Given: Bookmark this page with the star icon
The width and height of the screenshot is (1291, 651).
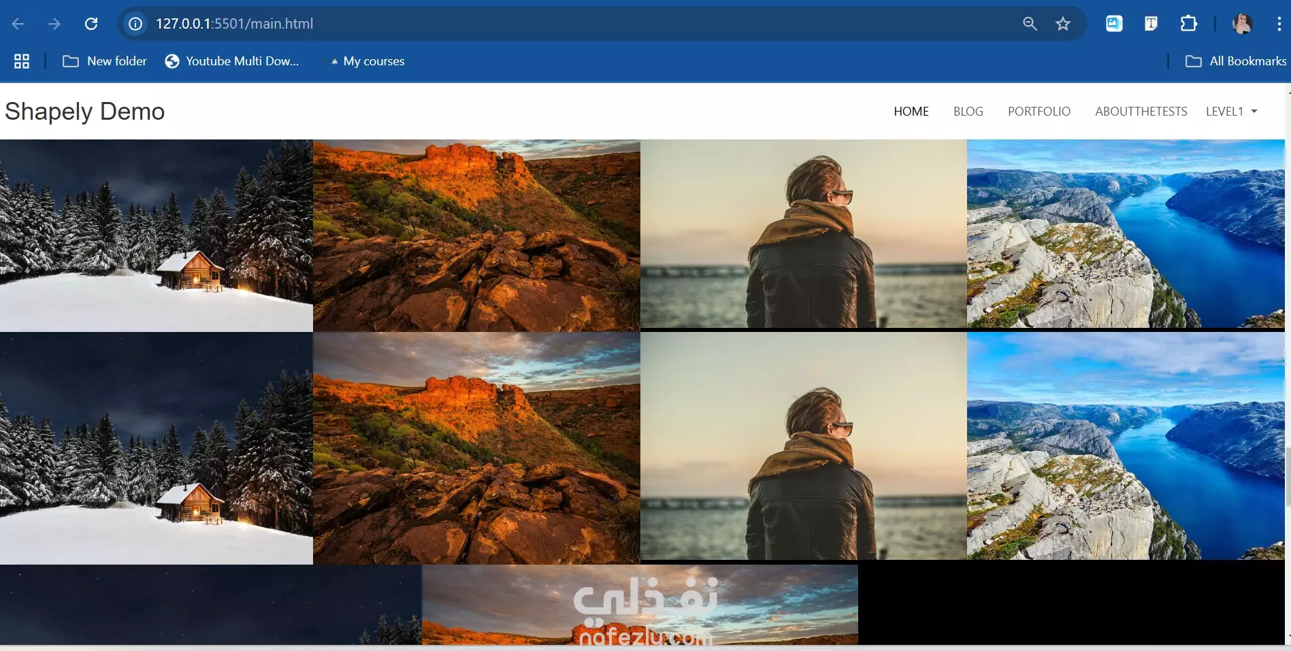Looking at the screenshot, I should 1063,24.
